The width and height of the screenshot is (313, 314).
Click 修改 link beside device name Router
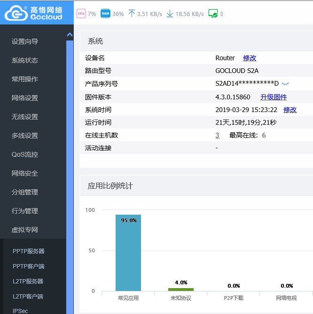[250, 58]
